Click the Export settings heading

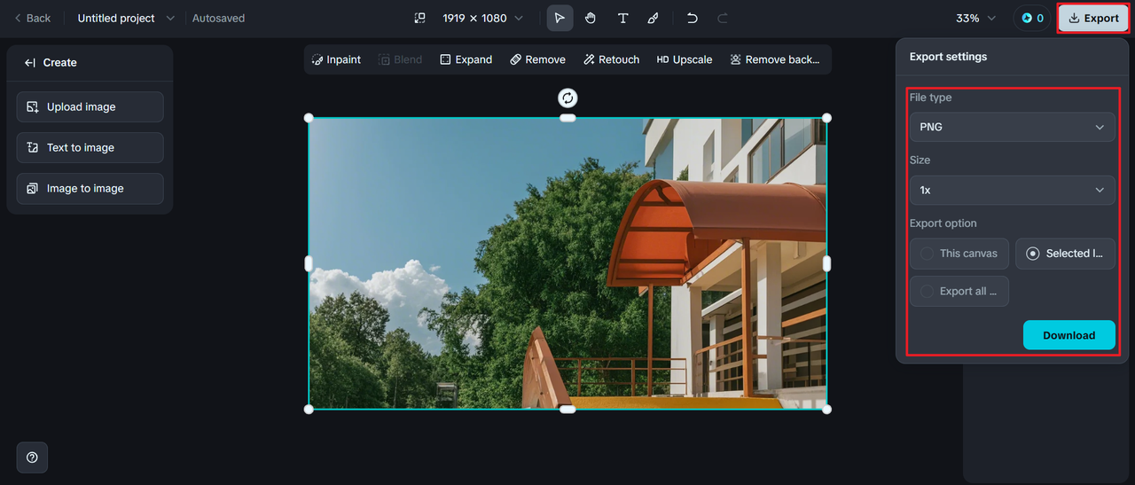click(948, 57)
